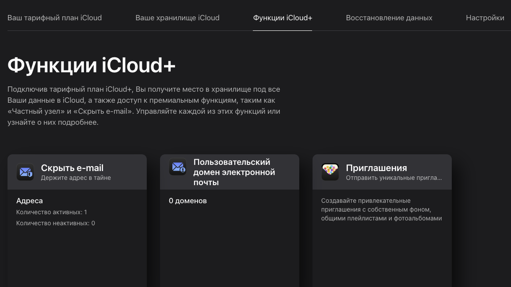
Task: Open "Пользовательский домен электронной почты" card title
Action: click(234, 172)
